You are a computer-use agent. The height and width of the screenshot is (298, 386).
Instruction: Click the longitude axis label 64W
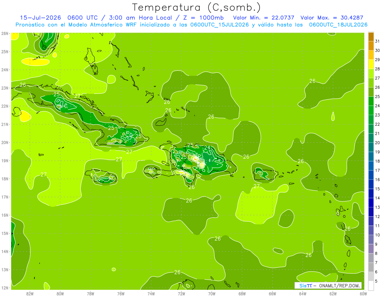point(303,293)
